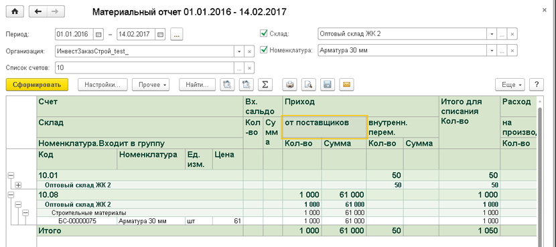Collapse Оптовый склад ЖК 2 under 10.08

tap(18, 204)
